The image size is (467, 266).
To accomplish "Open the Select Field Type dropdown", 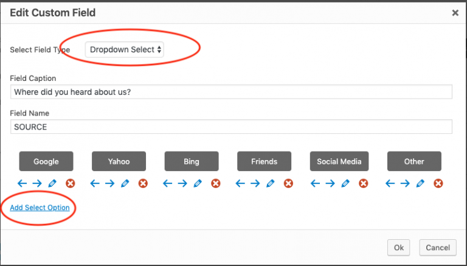I will pyautogui.click(x=125, y=50).
